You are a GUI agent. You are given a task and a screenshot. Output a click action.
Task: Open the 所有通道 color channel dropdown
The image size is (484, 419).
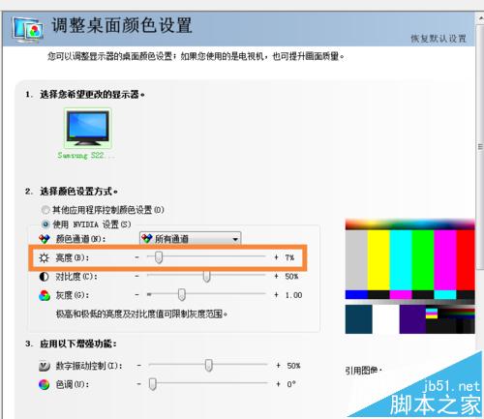(191, 239)
